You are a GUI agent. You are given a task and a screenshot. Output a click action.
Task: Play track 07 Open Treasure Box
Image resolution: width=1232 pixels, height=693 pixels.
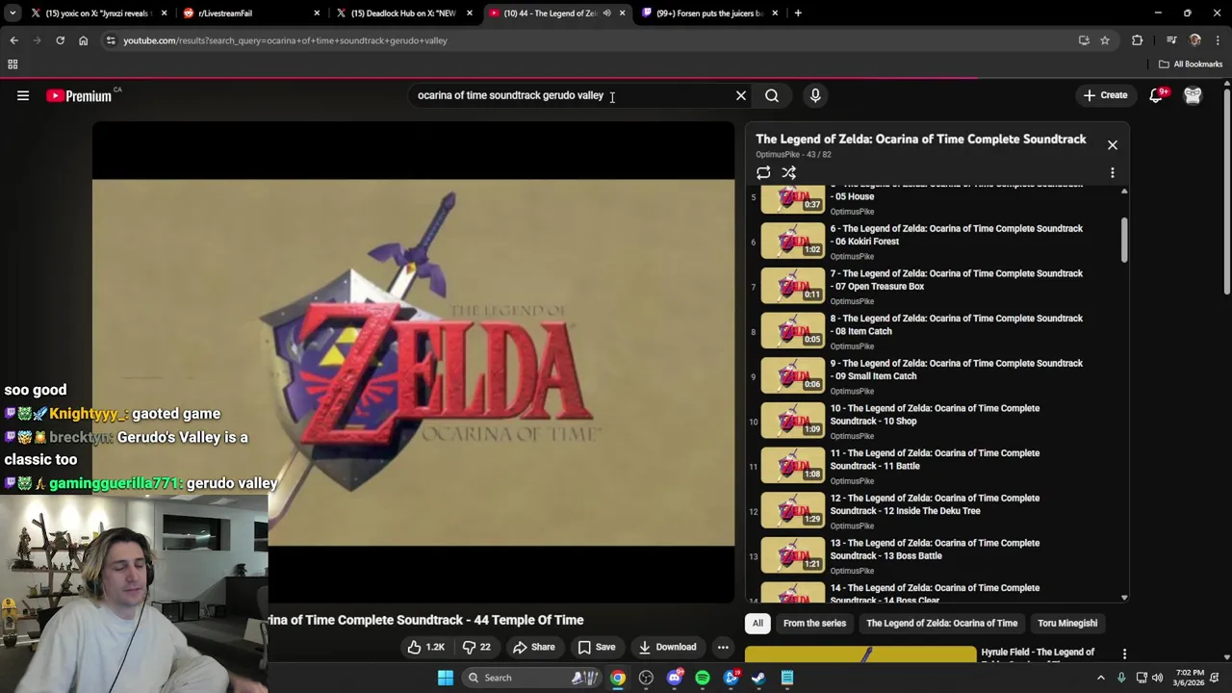tap(934, 286)
